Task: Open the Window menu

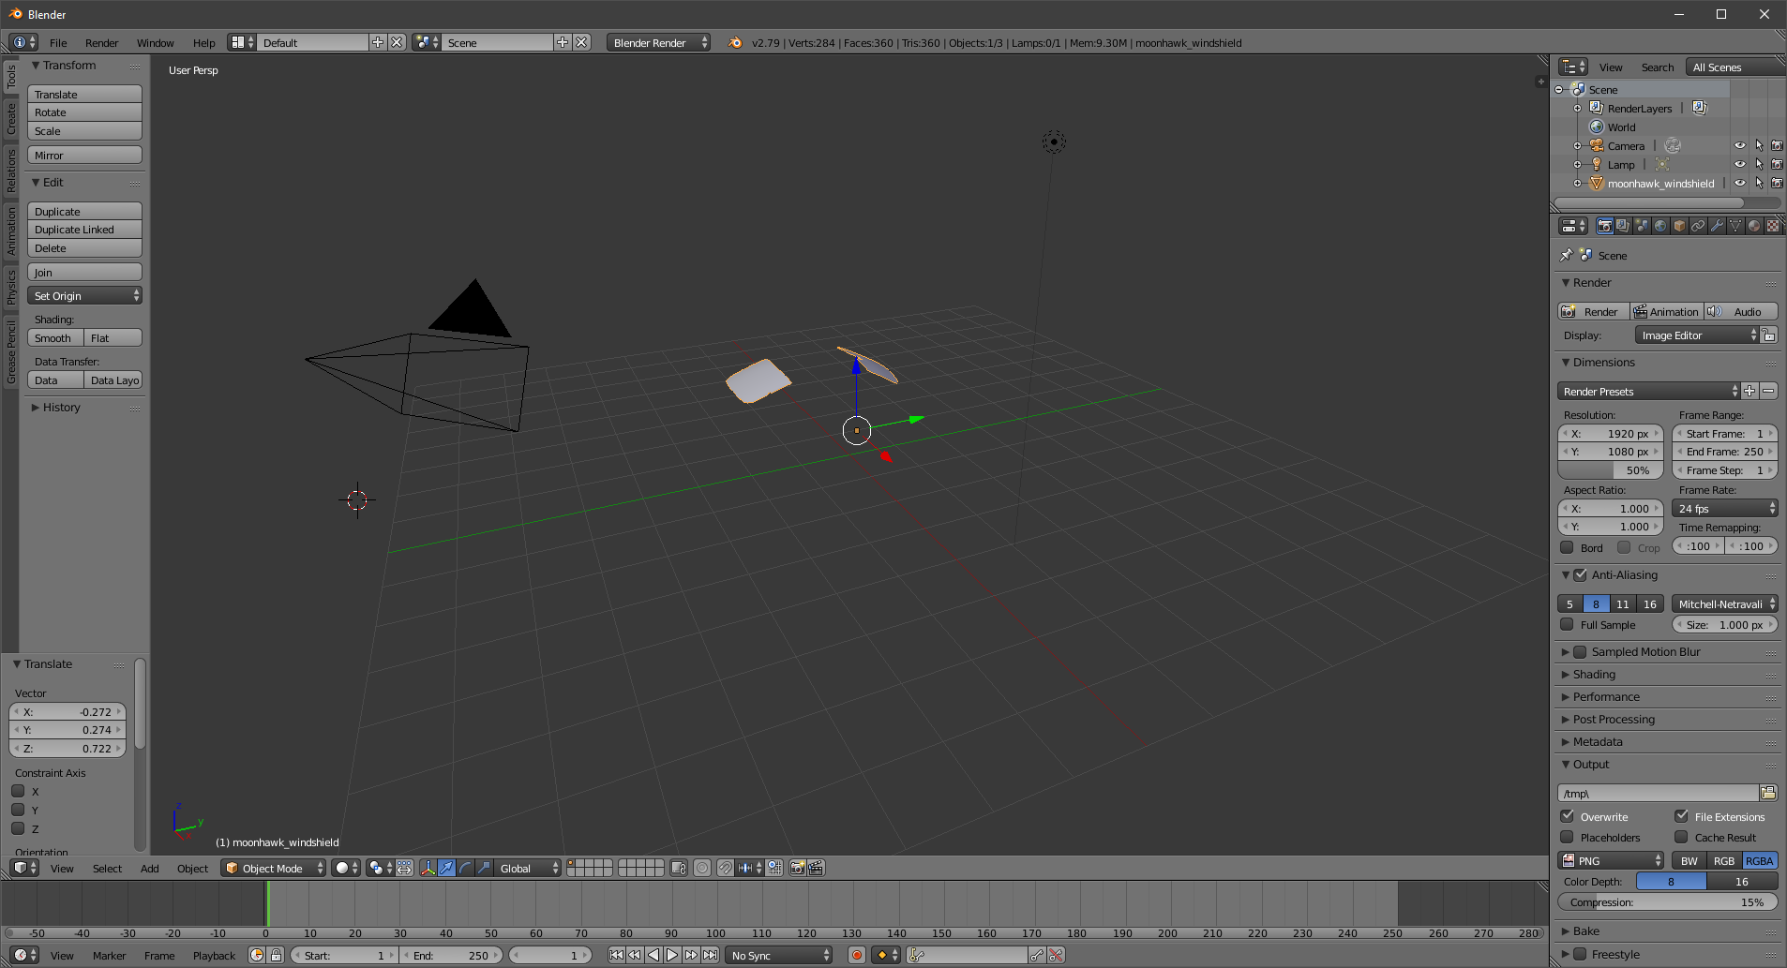Action: pyautogui.click(x=155, y=42)
